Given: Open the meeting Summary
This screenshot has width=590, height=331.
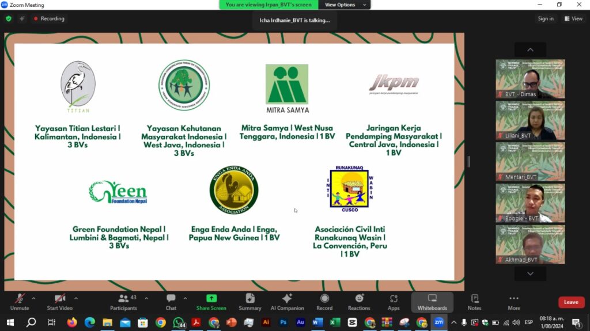Looking at the screenshot, I should click(250, 302).
